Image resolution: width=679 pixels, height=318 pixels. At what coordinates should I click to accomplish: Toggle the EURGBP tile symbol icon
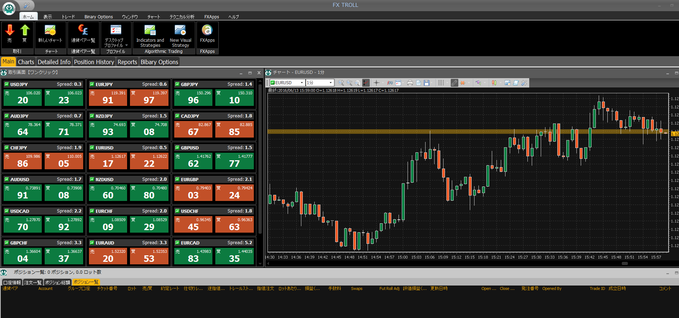coord(177,179)
